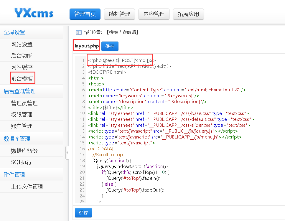Open 后台功能 in the sidebar
This screenshot has width=285, height=221.
(22, 56)
